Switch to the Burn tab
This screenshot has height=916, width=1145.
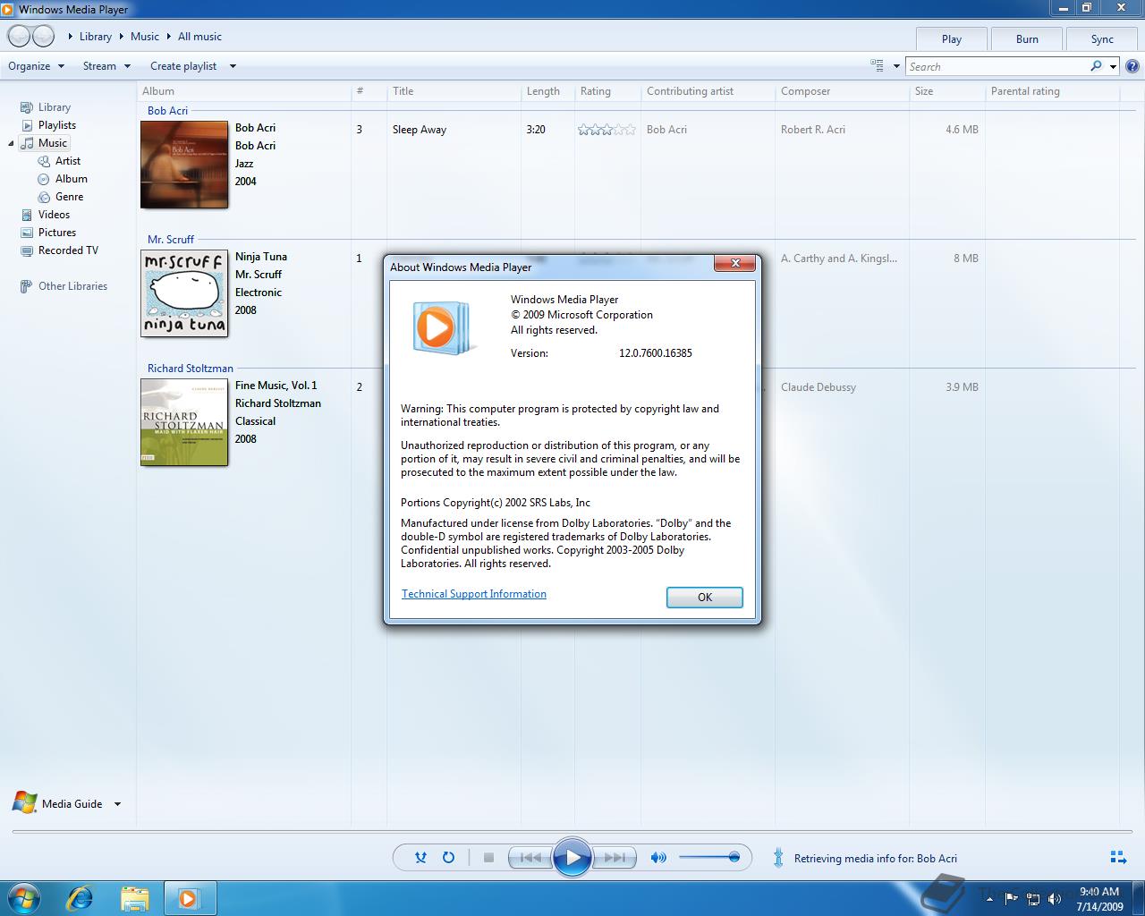1027,39
